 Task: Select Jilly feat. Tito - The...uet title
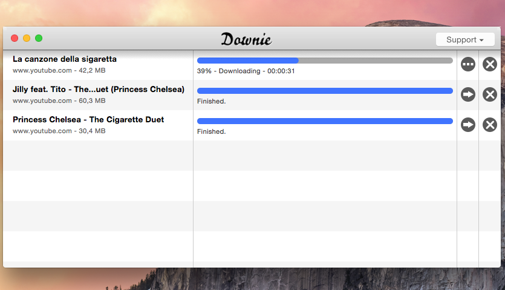point(99,90)
